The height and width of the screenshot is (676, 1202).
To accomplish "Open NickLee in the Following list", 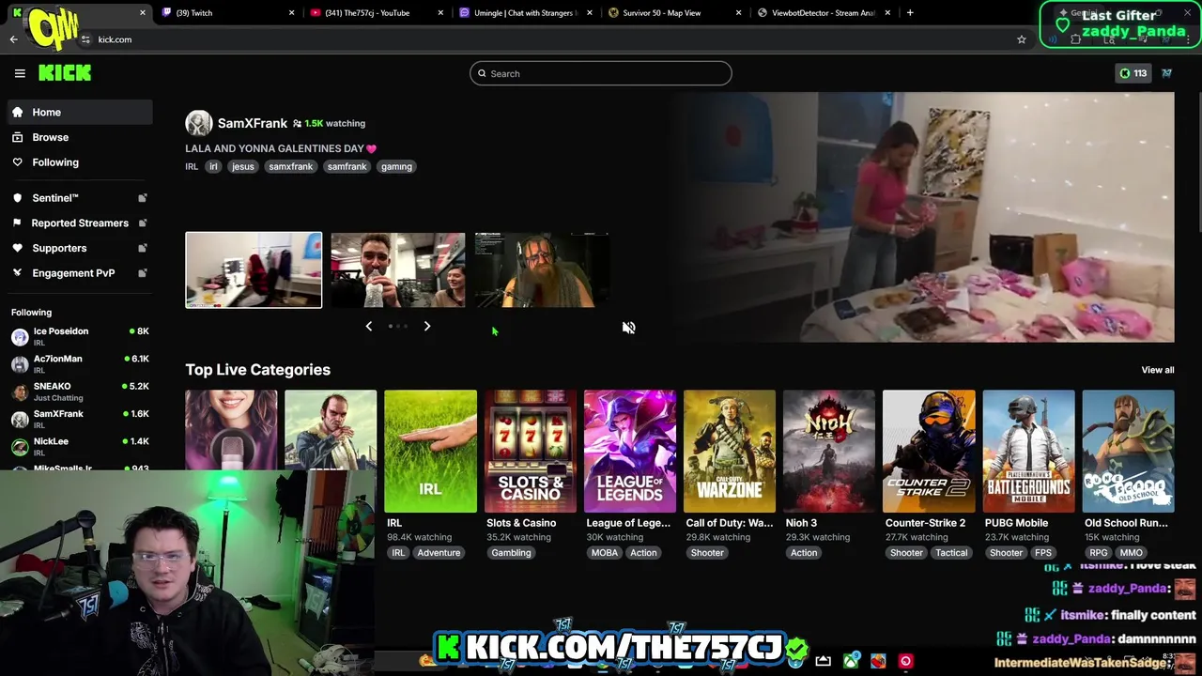I will coord(79,446).
